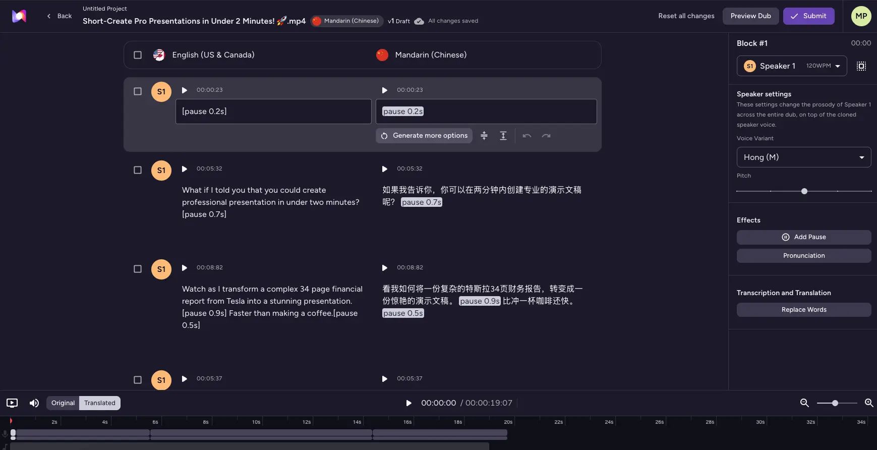The width and height of the screenshot is (877, 450).
Task: Open the Speaker 1 dropdown
Action: (792, 66)
